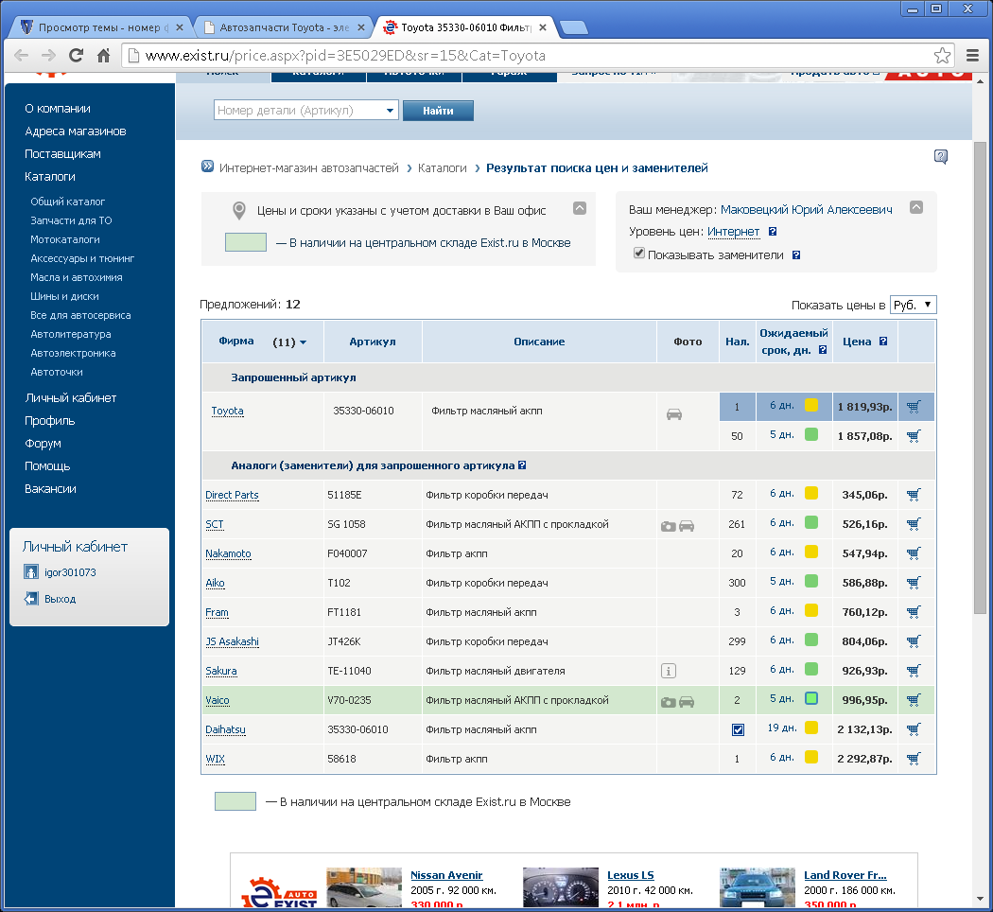993x912 pixels.
Task: Click help icon next to Цена header
Action: click(x=883, y=342)
